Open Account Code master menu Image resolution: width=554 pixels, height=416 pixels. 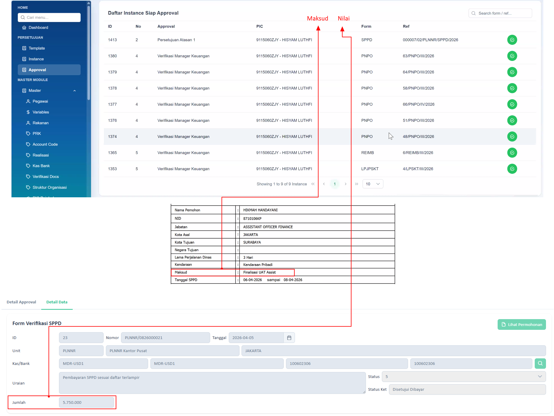click(45, 144)
